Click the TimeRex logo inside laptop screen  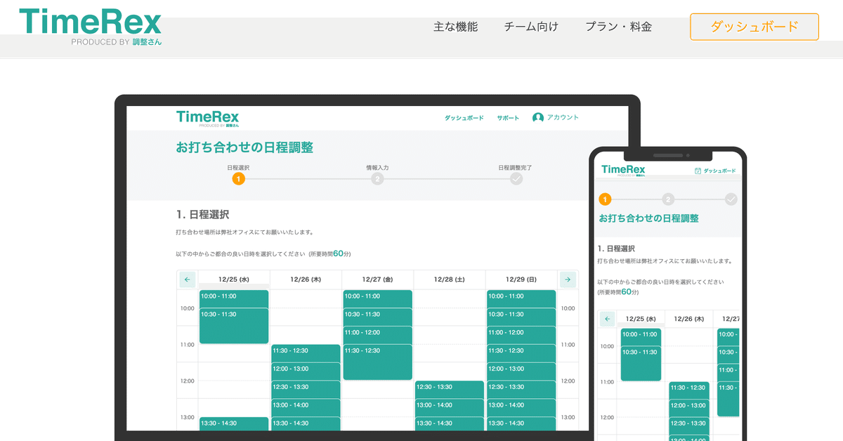click(207, 118)
